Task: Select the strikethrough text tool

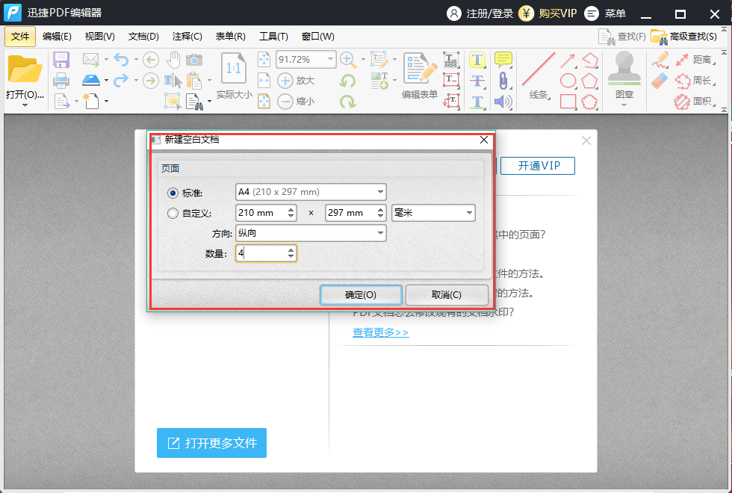Action: 477,81
